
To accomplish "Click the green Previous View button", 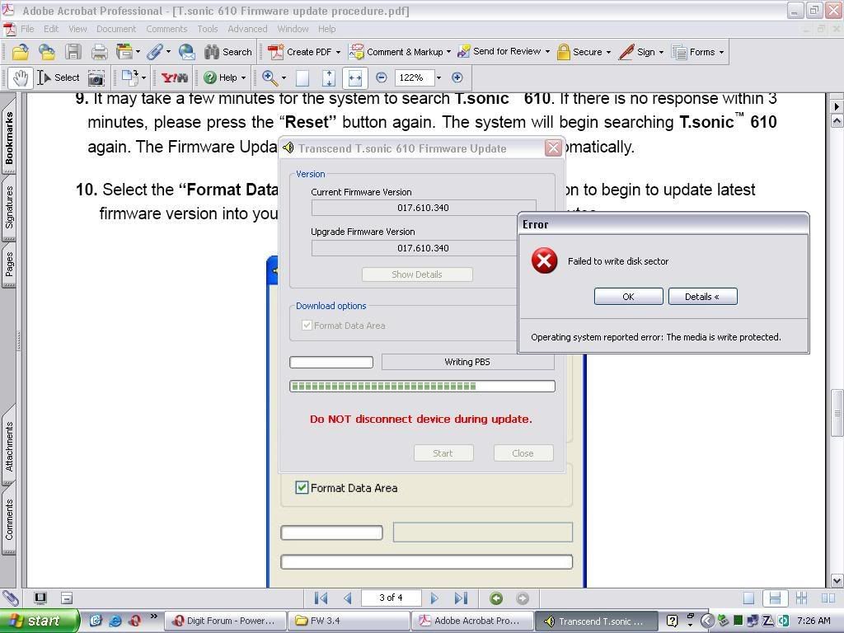I will 496,598.
